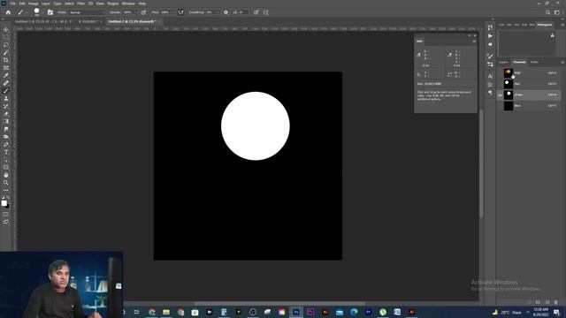Select the Eraser tool
The height and width of the screenshot is (318, 566).
coord(6,114)
